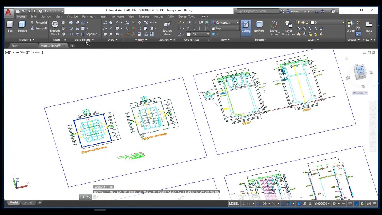Toggle grid display in status bar
This screenshot has height=215, width=382.
[x=243, y=204]
